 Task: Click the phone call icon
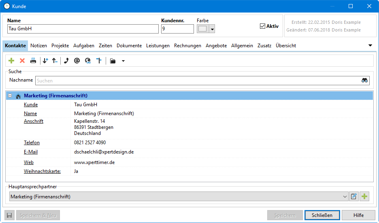[66, 61]
